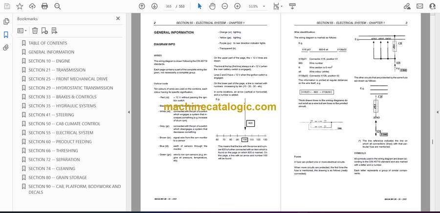The height and width of the screenshot is (213, 440).
Task: Select SECTION 35 -- HYDRAULIC SYSTEMS
Action: [62, 106]
